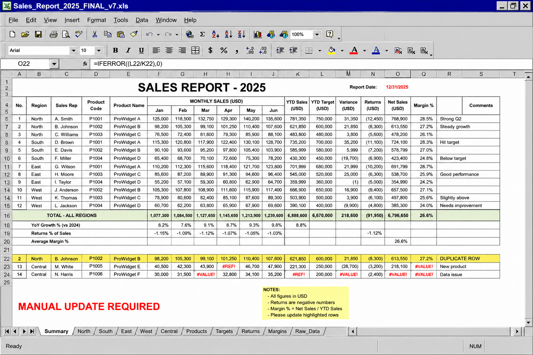Screen dimensions: 533x355
Task: Apply AutoSum sigma function
Action: (x=202, y=34)
